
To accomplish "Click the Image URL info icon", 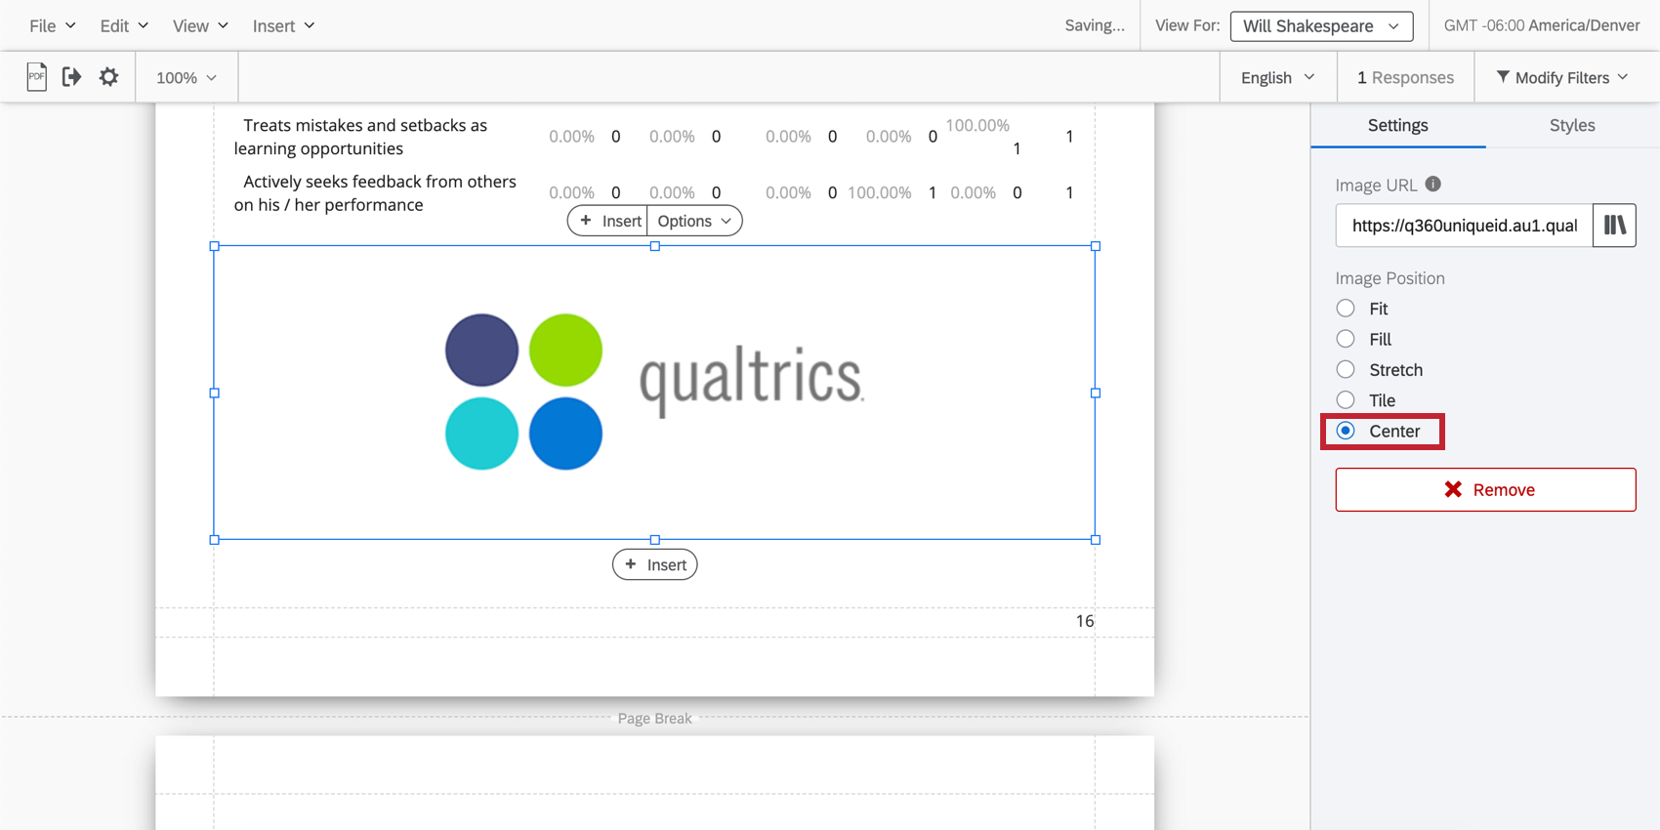I will 1432,184.
